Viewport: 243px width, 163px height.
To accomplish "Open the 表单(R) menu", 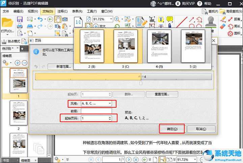I will tap(77, 11).
